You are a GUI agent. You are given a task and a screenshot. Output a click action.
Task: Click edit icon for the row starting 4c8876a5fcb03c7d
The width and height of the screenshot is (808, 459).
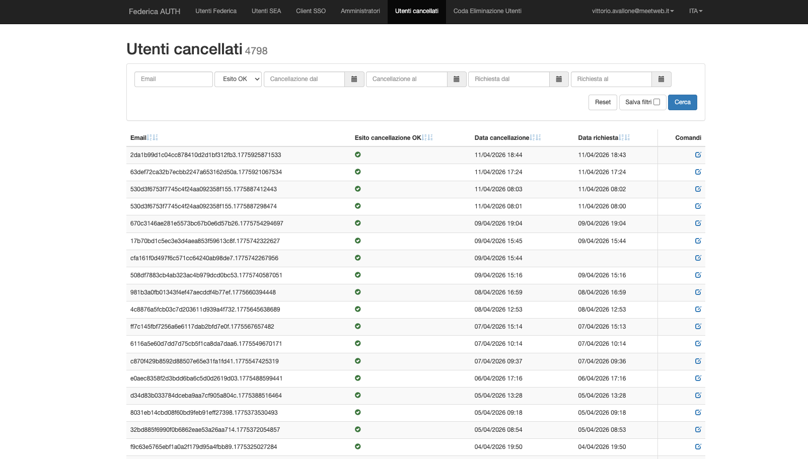pyautogui.click(x=698, y=310)
